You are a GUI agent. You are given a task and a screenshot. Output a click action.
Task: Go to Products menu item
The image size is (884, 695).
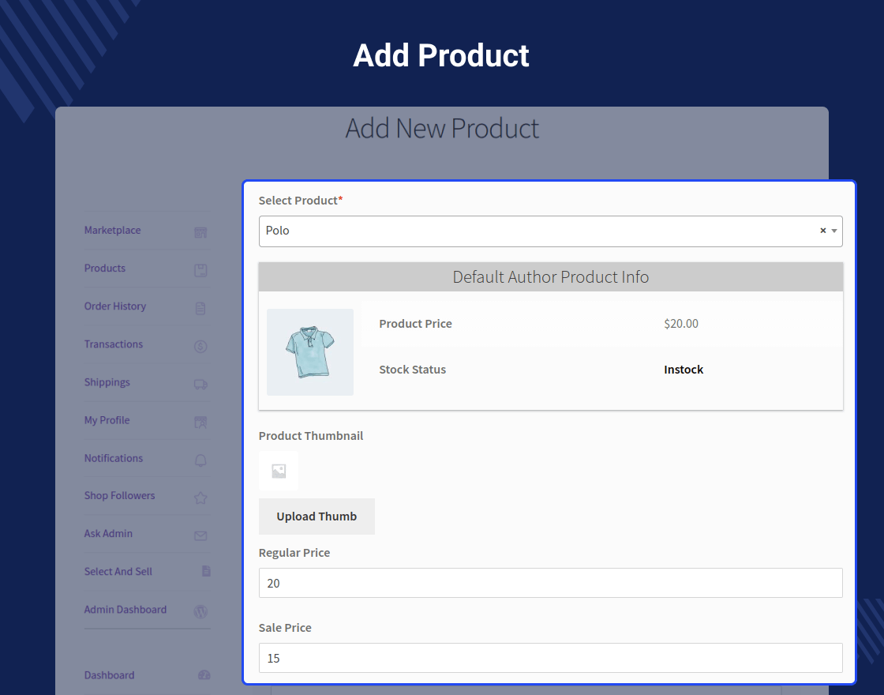(105, 268)
